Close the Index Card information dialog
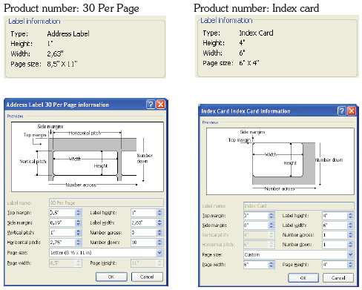Viewport: 362px width, 290px height. coord(352,111)
